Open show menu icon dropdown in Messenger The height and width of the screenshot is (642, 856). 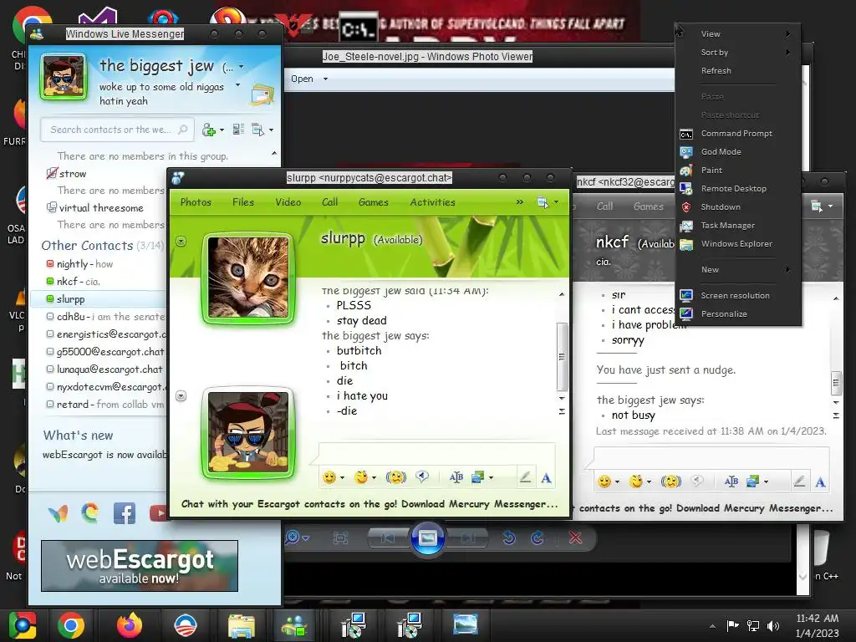(262, 130)
